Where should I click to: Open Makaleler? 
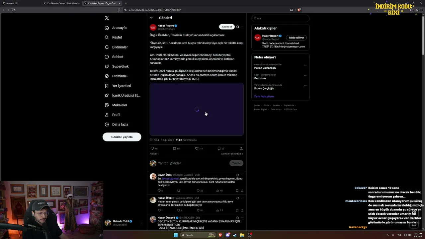tap(116, 105)
